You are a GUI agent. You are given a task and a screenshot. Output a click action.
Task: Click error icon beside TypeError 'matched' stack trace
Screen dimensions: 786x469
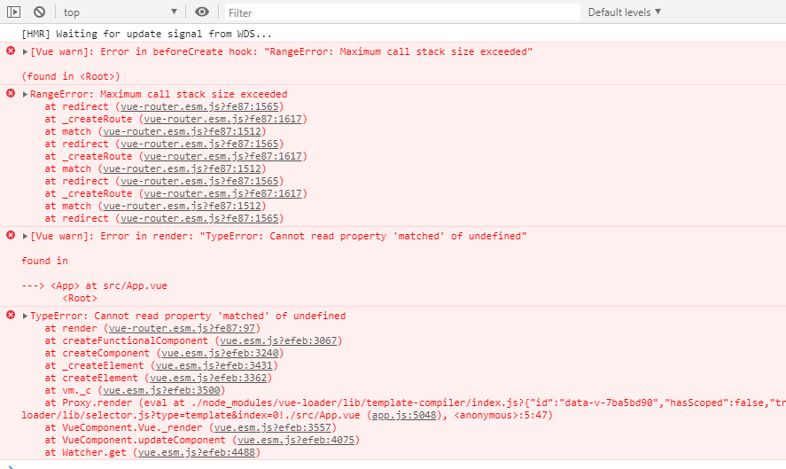[11, 315]
